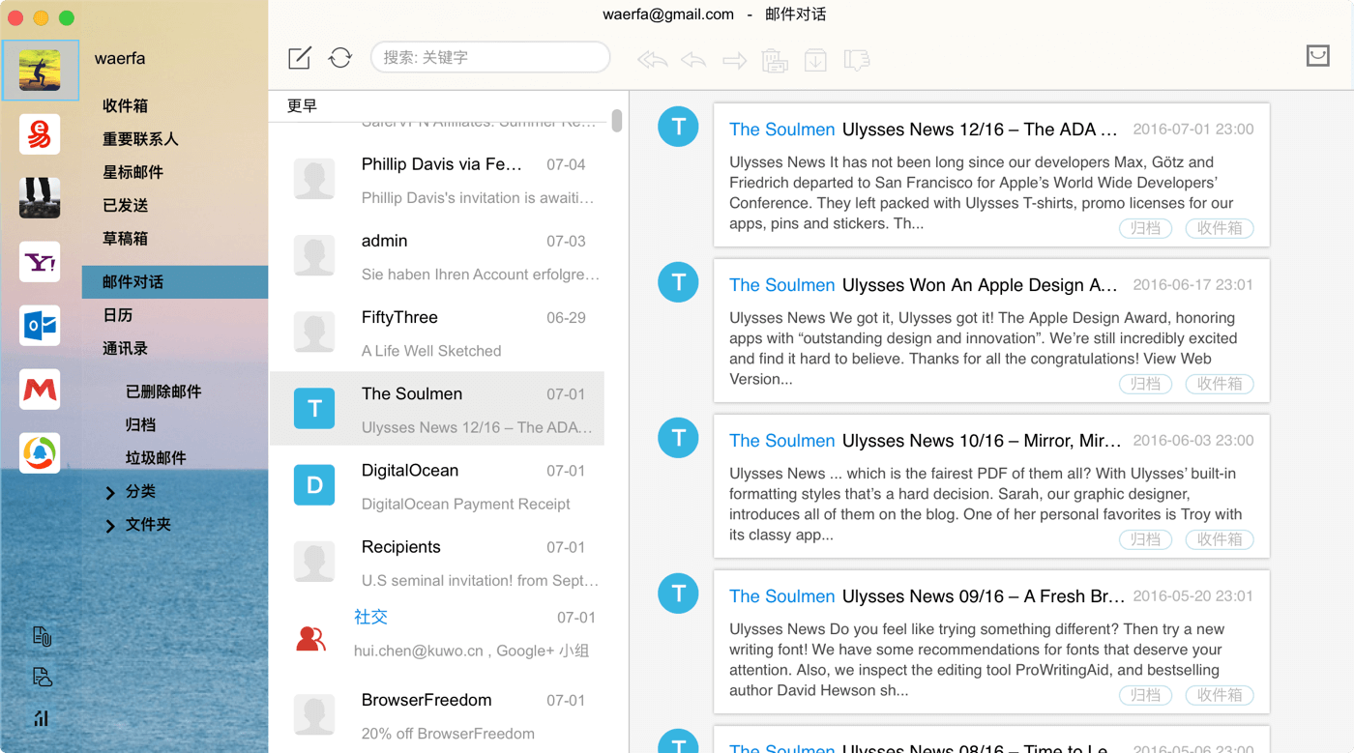Click the Print icon in the toolbar
This screenshot has height=753, width=1354.
click(775, 61)
